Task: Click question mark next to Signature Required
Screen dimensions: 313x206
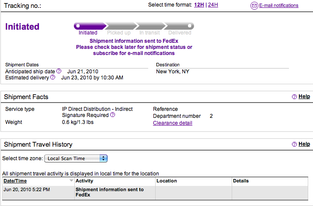Action: pyautogui.click(x=112, y=115)
